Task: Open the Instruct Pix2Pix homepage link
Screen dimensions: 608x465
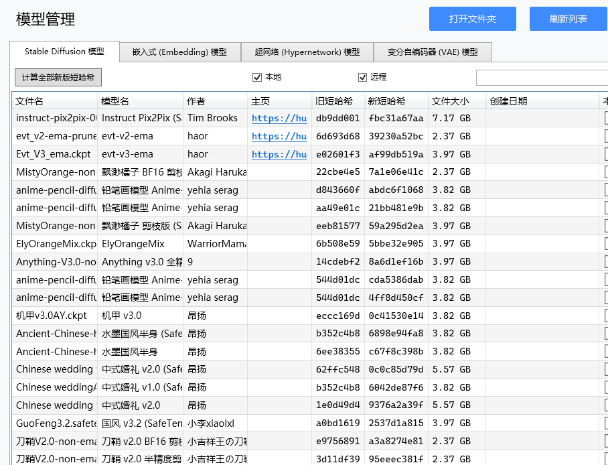Action: click(279, 119)
